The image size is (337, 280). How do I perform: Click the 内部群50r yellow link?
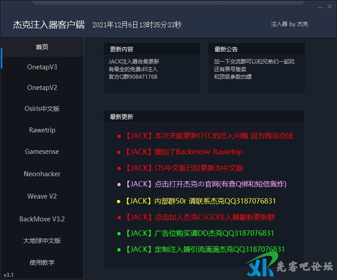pos(200,201)
